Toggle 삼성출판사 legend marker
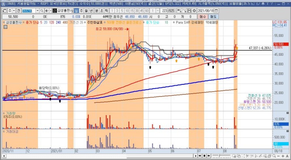Screen dimensions: 291x160 pos(4,23)
